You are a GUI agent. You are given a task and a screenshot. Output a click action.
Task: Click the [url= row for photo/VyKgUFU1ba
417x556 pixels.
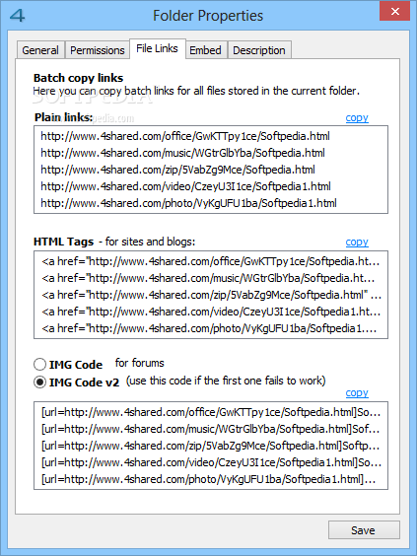pyautogui.click(x=209, y=479)
